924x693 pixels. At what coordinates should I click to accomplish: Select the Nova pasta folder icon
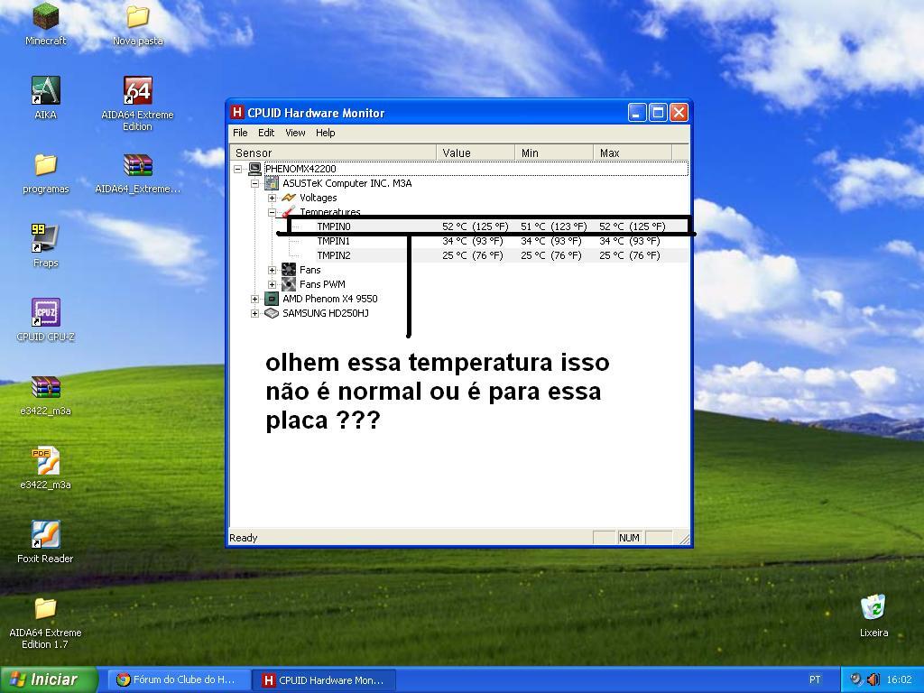click(x=137, y=16)
